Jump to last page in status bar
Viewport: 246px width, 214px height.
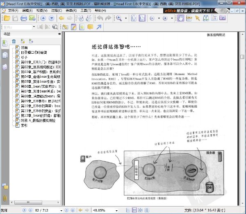(x=73, y=210)
